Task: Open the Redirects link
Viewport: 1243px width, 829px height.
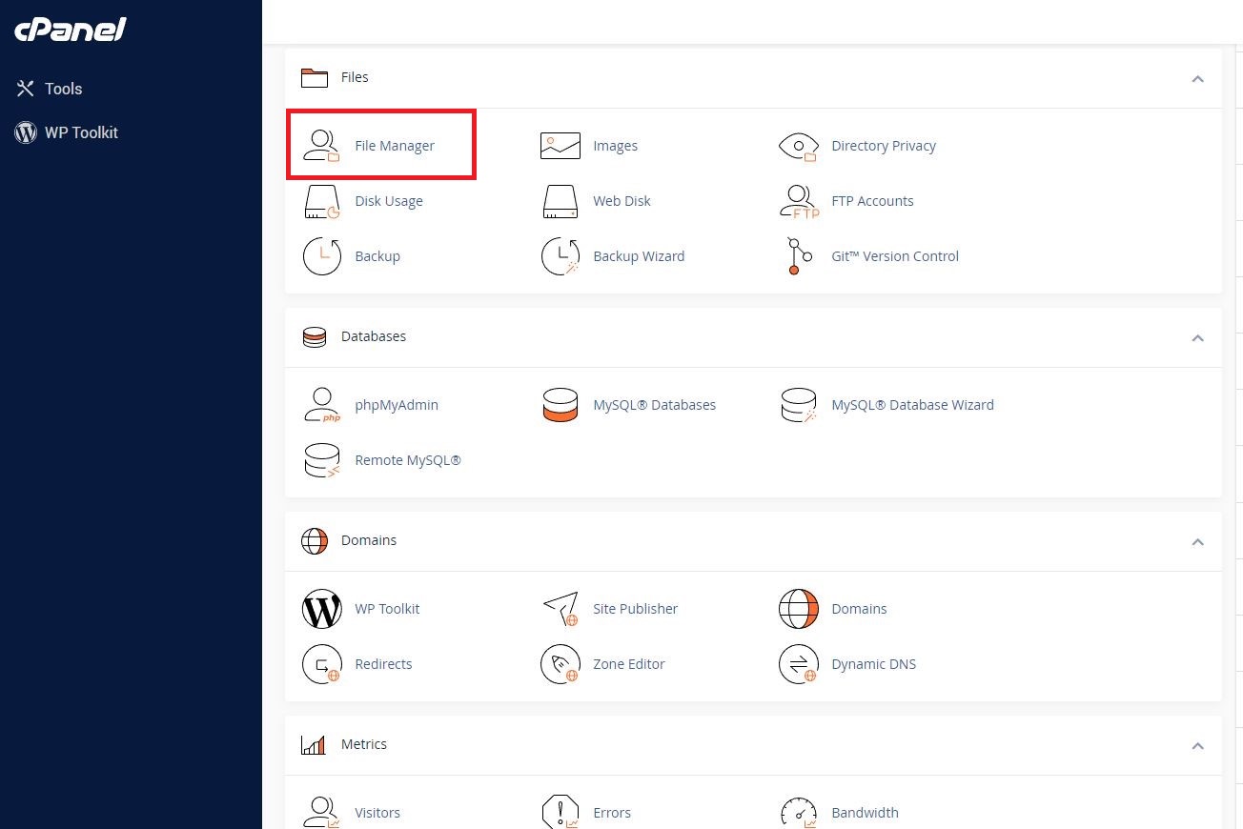Action: point(383,664)
